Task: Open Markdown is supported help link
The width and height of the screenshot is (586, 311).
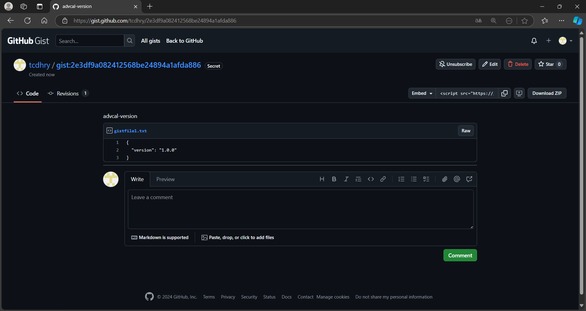Action: (160, 238)
